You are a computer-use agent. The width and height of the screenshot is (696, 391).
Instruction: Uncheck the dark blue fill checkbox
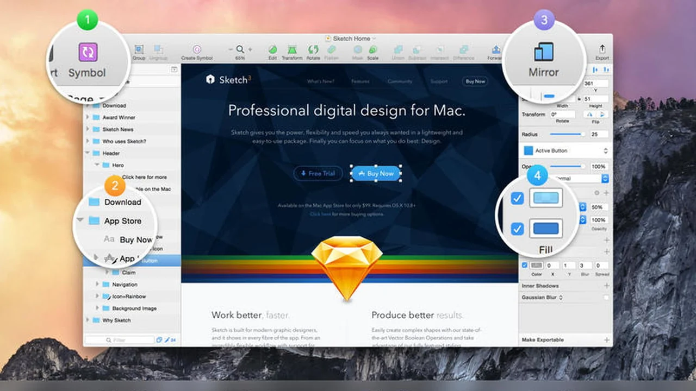pos(517,229)
